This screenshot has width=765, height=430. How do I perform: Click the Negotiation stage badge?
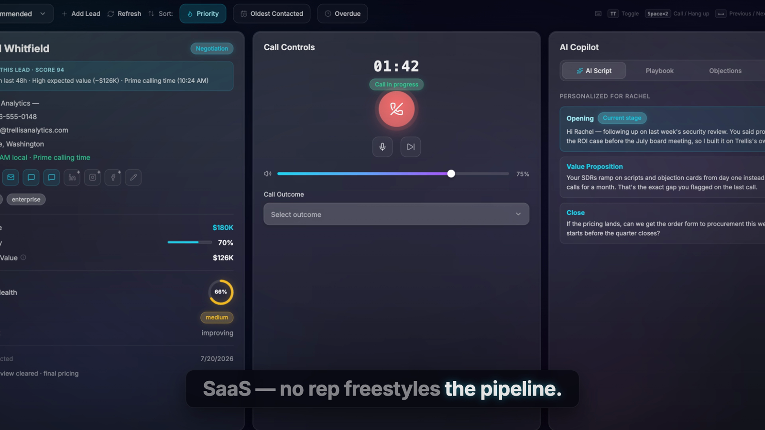pos(212,48)
